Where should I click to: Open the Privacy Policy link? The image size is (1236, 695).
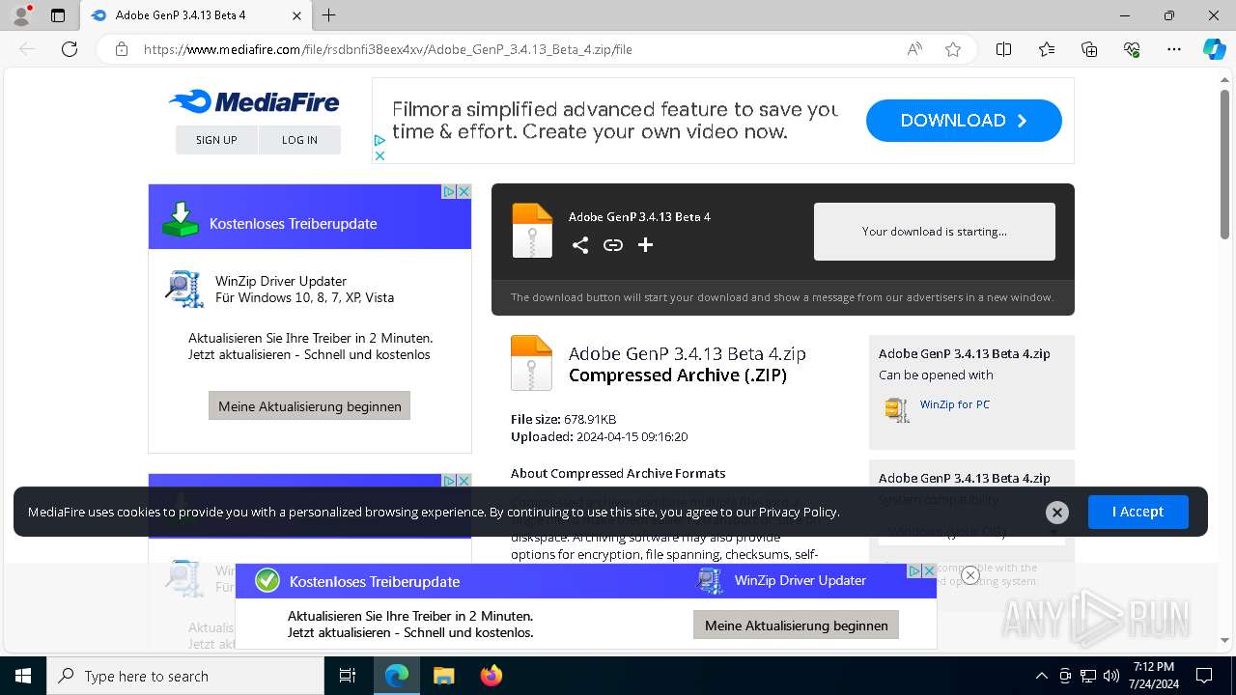(x=798, y=512)
